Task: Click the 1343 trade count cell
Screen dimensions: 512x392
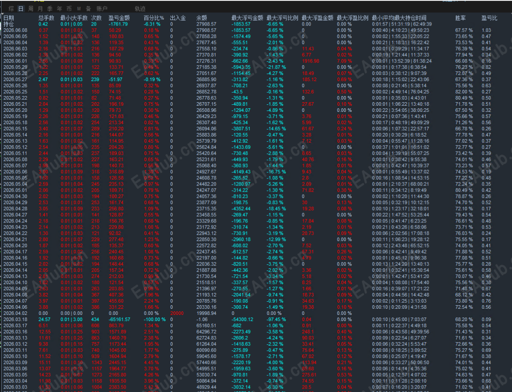Action: [x=97, y=362]
